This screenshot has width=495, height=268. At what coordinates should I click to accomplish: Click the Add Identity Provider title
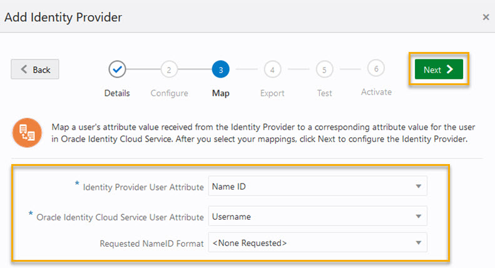63,17
